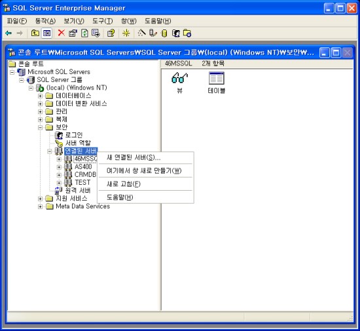Screen dimensions: 360x331
Task: Click the yellow New Database cylinder icon
Action: click(x=164, y=33)
